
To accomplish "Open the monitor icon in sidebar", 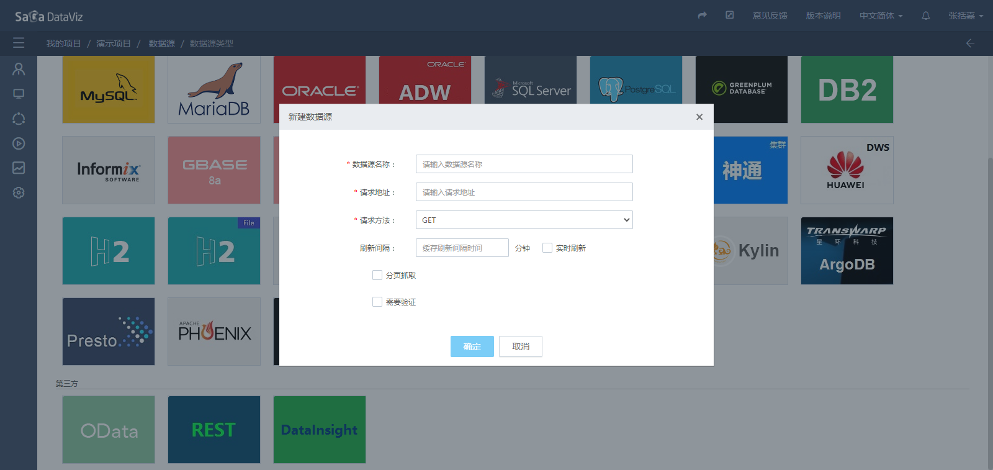I will pos(19,94).
